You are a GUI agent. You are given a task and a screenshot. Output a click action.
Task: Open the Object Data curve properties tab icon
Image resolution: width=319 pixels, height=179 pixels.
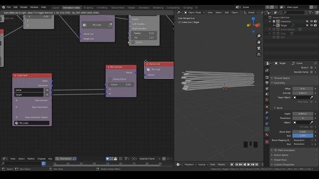(x=267, y=129)
